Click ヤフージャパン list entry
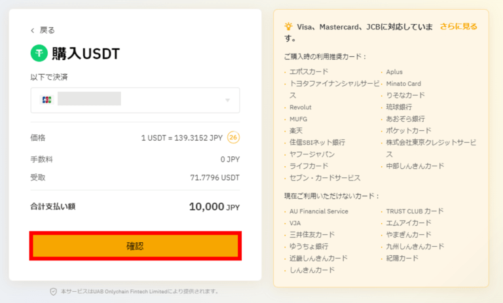Image resolution: width=503 pixels, height=303 pixels. [312, 154]
